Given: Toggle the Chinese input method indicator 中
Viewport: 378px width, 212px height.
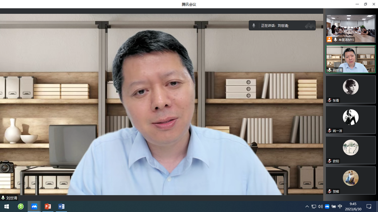Looking at the screenshot, I should click(340, 206).
